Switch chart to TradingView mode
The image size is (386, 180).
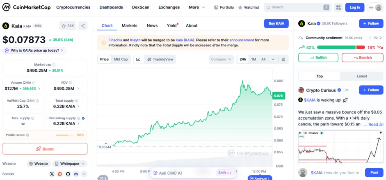pos(160,59)
